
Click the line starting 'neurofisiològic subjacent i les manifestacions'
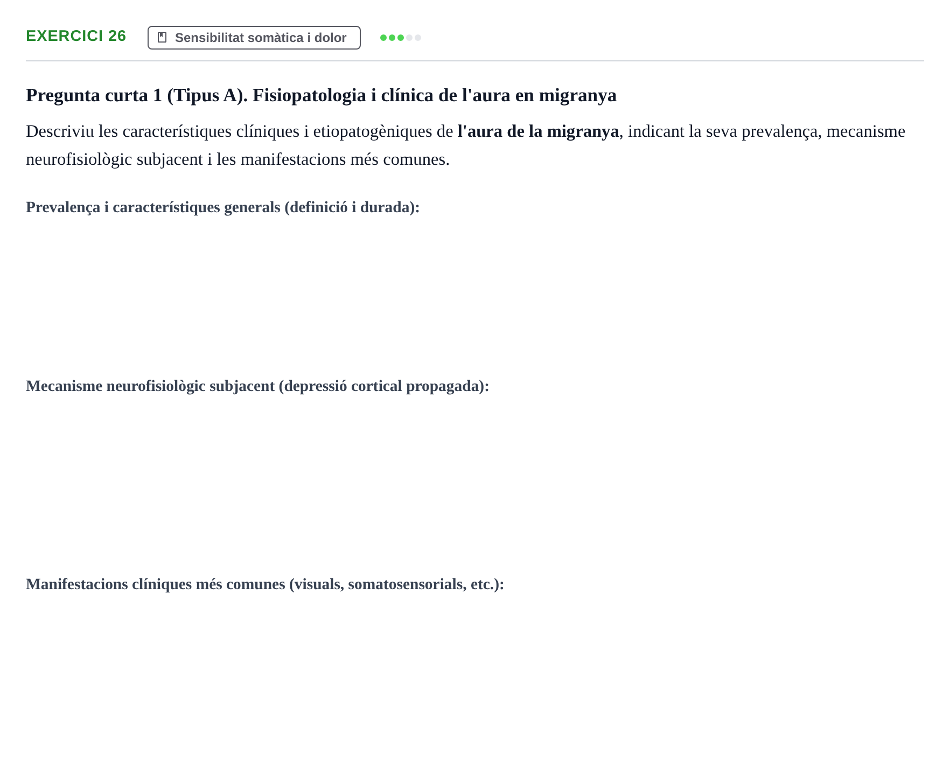click(x=237, y=159)
